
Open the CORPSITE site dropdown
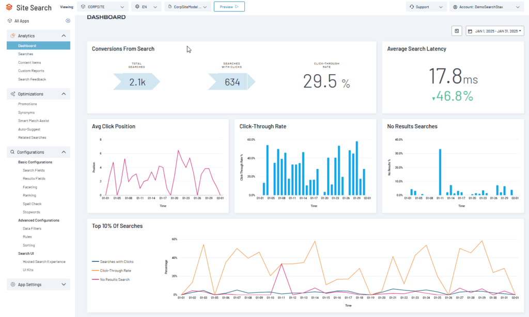click(102, 7)
